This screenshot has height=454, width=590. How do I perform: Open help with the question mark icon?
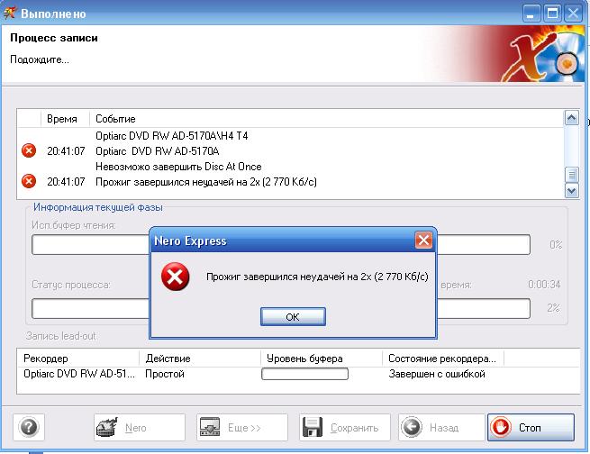(x=29, y=427)
